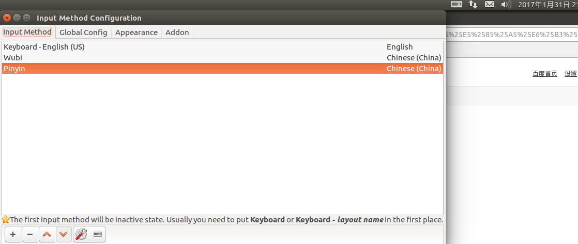Move selected input method up
Viewport: 578px width, 244px height.
tap(47, 234)
